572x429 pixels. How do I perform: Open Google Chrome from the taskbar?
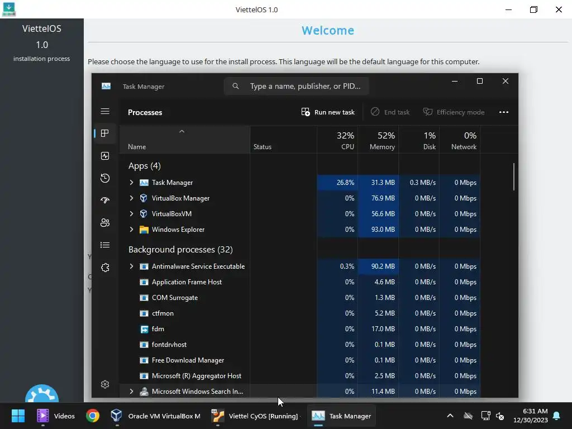click(93, 416)
